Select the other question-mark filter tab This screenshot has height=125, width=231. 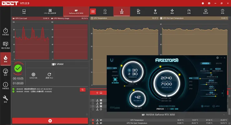click(x=223, y=12)
